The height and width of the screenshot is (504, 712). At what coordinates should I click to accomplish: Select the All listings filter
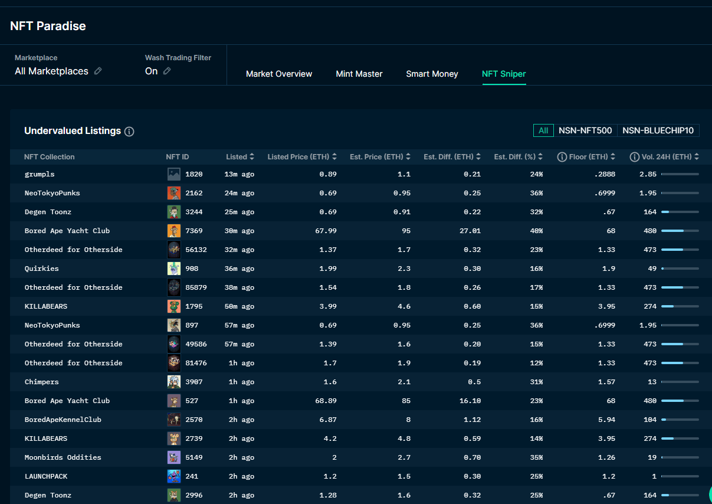click(x=543, y=130)
